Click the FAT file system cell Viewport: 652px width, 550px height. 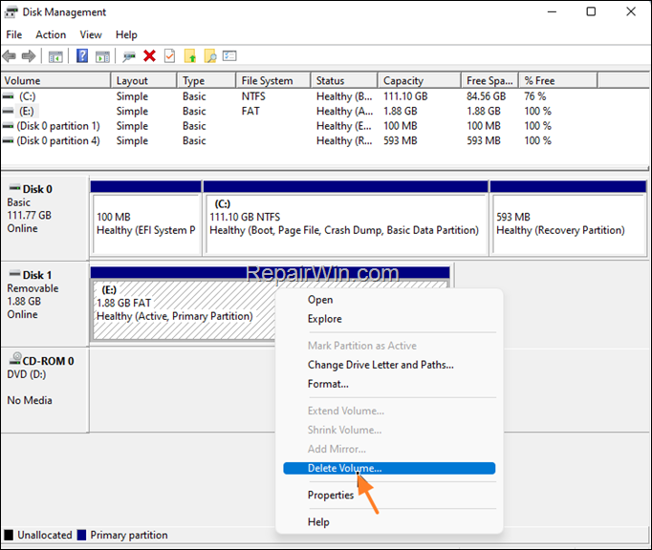(x=250, y=112)
